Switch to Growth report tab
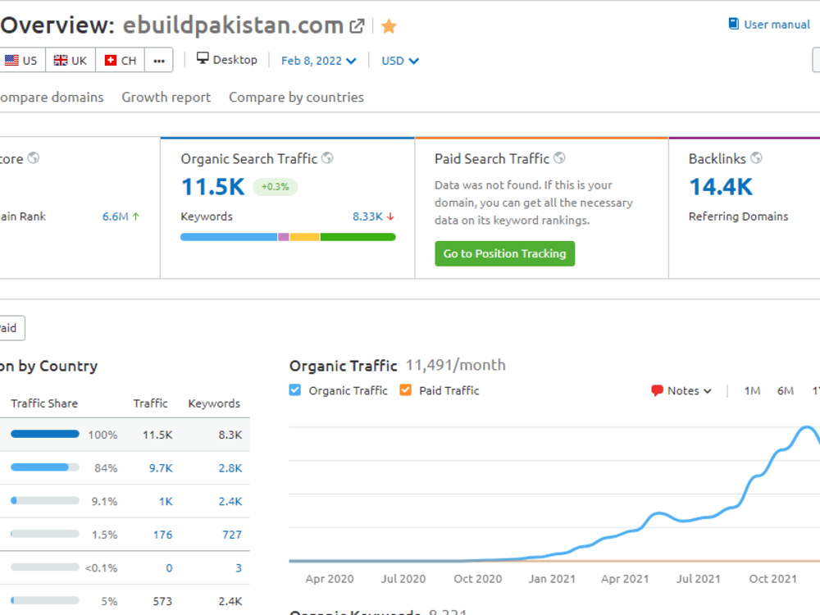820x615 pixels. pos(166,98)
